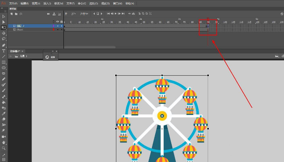Open the 插入(I) menu
This screenshot has width=284, height=162.
coord(47,3)
